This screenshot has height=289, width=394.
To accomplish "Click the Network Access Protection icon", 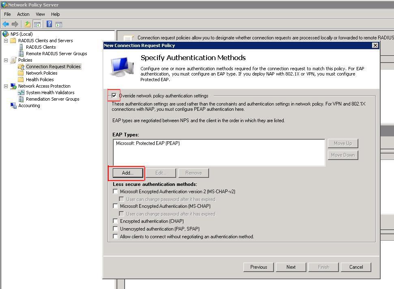I will point(13,86).
